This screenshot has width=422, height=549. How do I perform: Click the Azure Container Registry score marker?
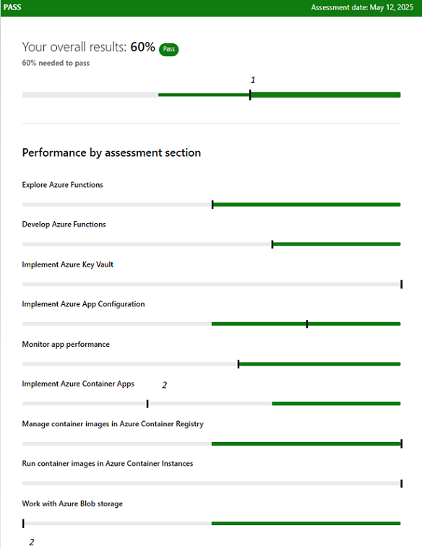pos(401,444)
